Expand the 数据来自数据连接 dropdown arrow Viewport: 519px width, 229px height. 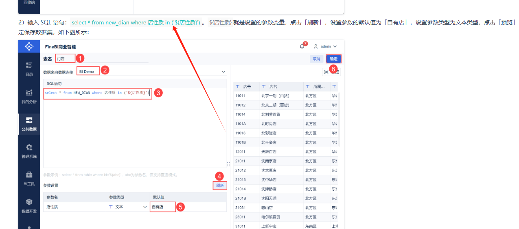pos(223,72)
